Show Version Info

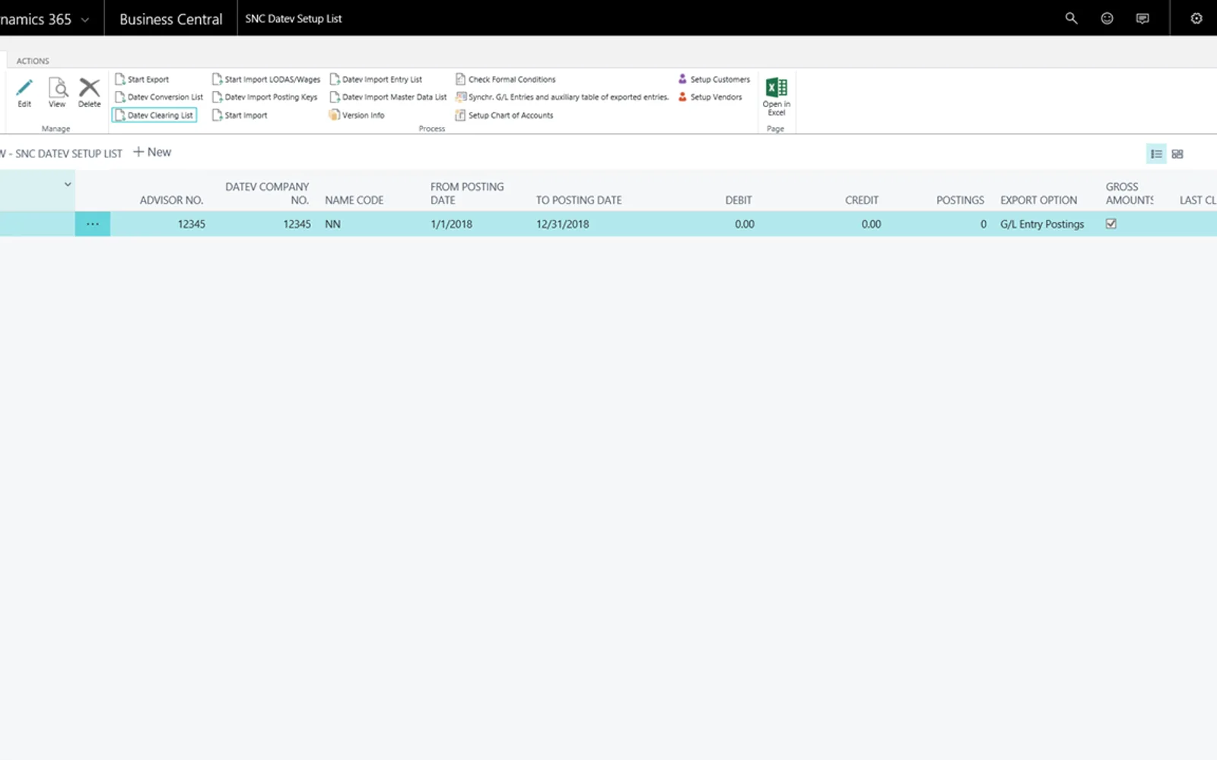pos(357,116)
